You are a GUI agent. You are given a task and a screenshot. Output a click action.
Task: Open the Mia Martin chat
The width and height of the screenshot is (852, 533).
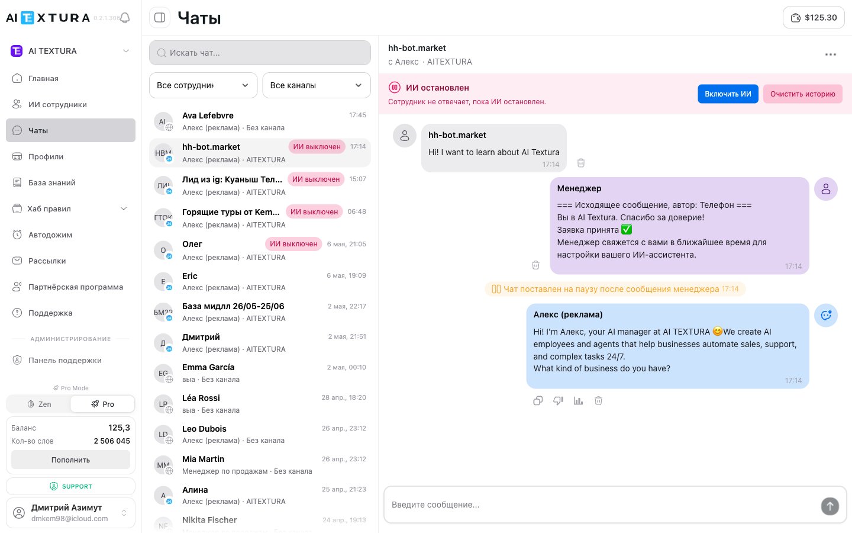pos(260,465)
